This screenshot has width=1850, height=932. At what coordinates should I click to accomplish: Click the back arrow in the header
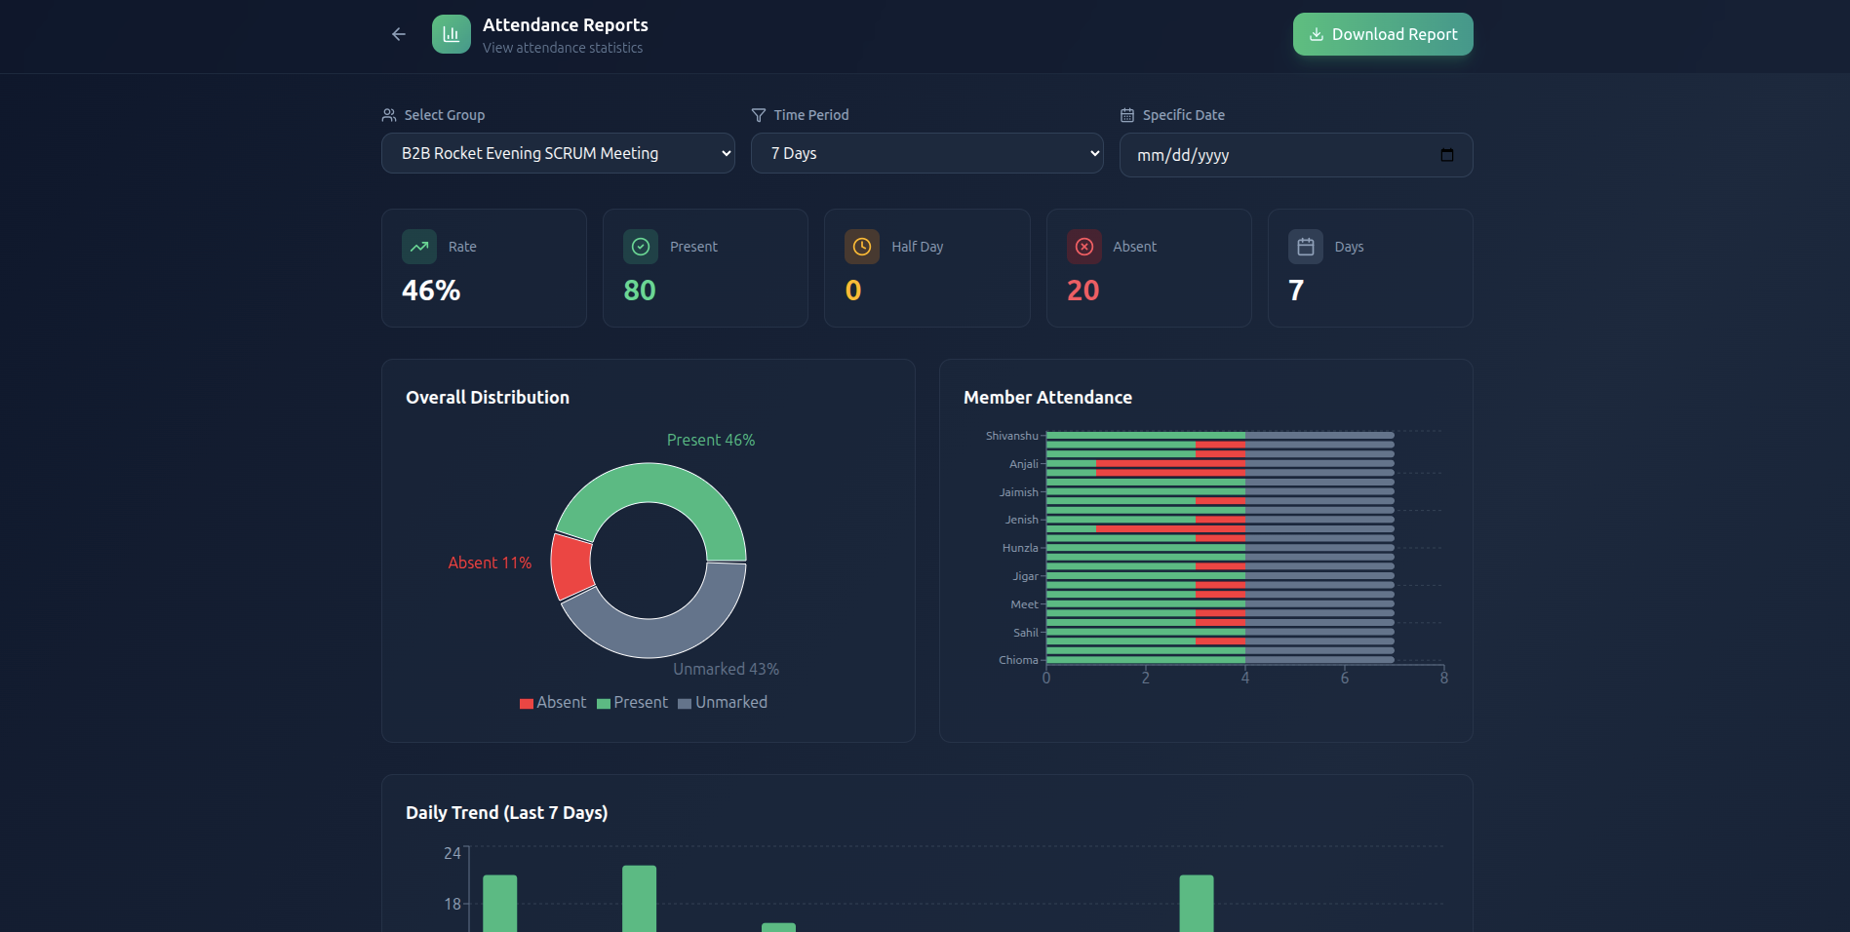(x=398, y=33)
